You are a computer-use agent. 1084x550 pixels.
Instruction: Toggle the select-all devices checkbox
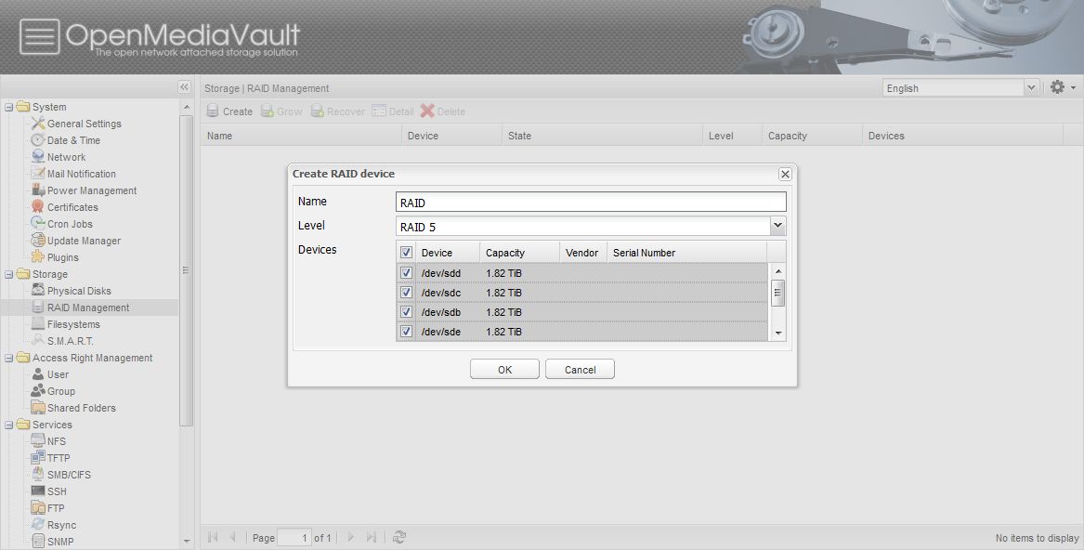click(x=407, y=253)
